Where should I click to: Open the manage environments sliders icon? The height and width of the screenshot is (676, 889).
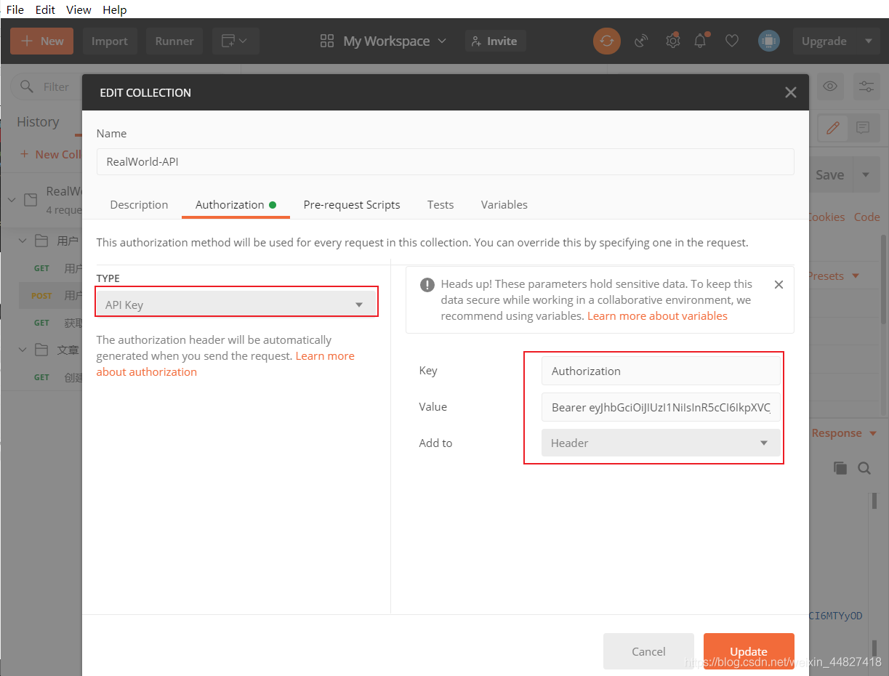[x=866, y=86]
